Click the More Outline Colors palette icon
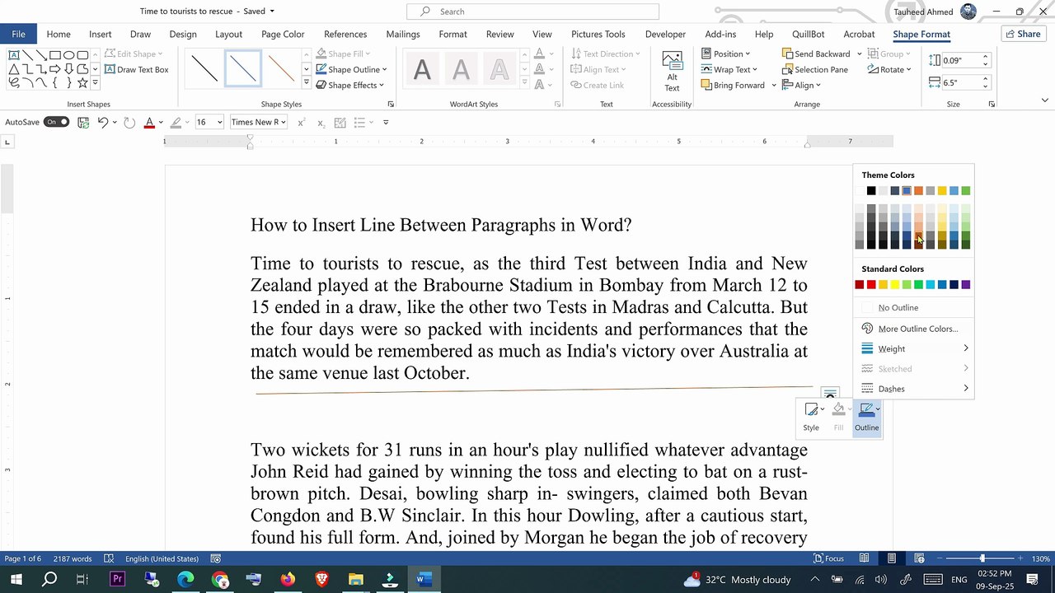Image resolution: width=1055 pixels, height=593 pixels. coord(867,329)
